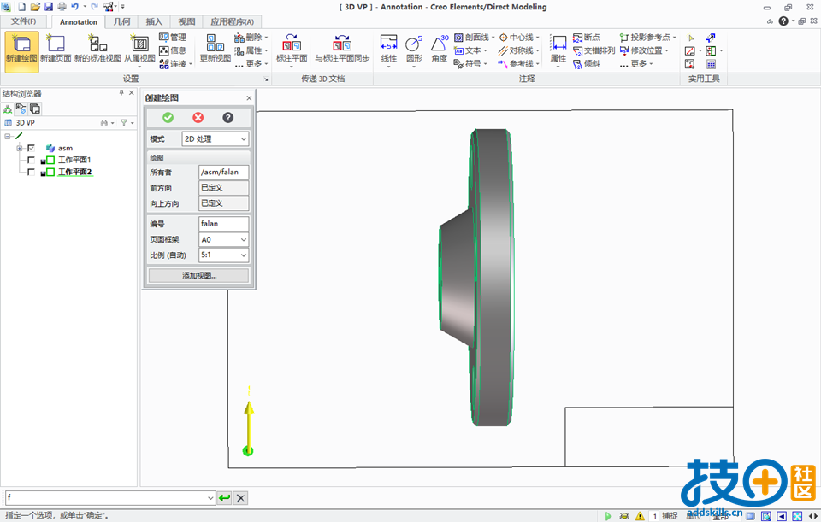Screen dimensions: 821x522
Task: Click the New file icon in quick toolbar
Action: [22, 7]
